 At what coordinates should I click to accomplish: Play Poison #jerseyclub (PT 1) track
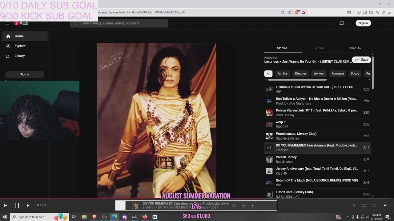coord(318,113)
